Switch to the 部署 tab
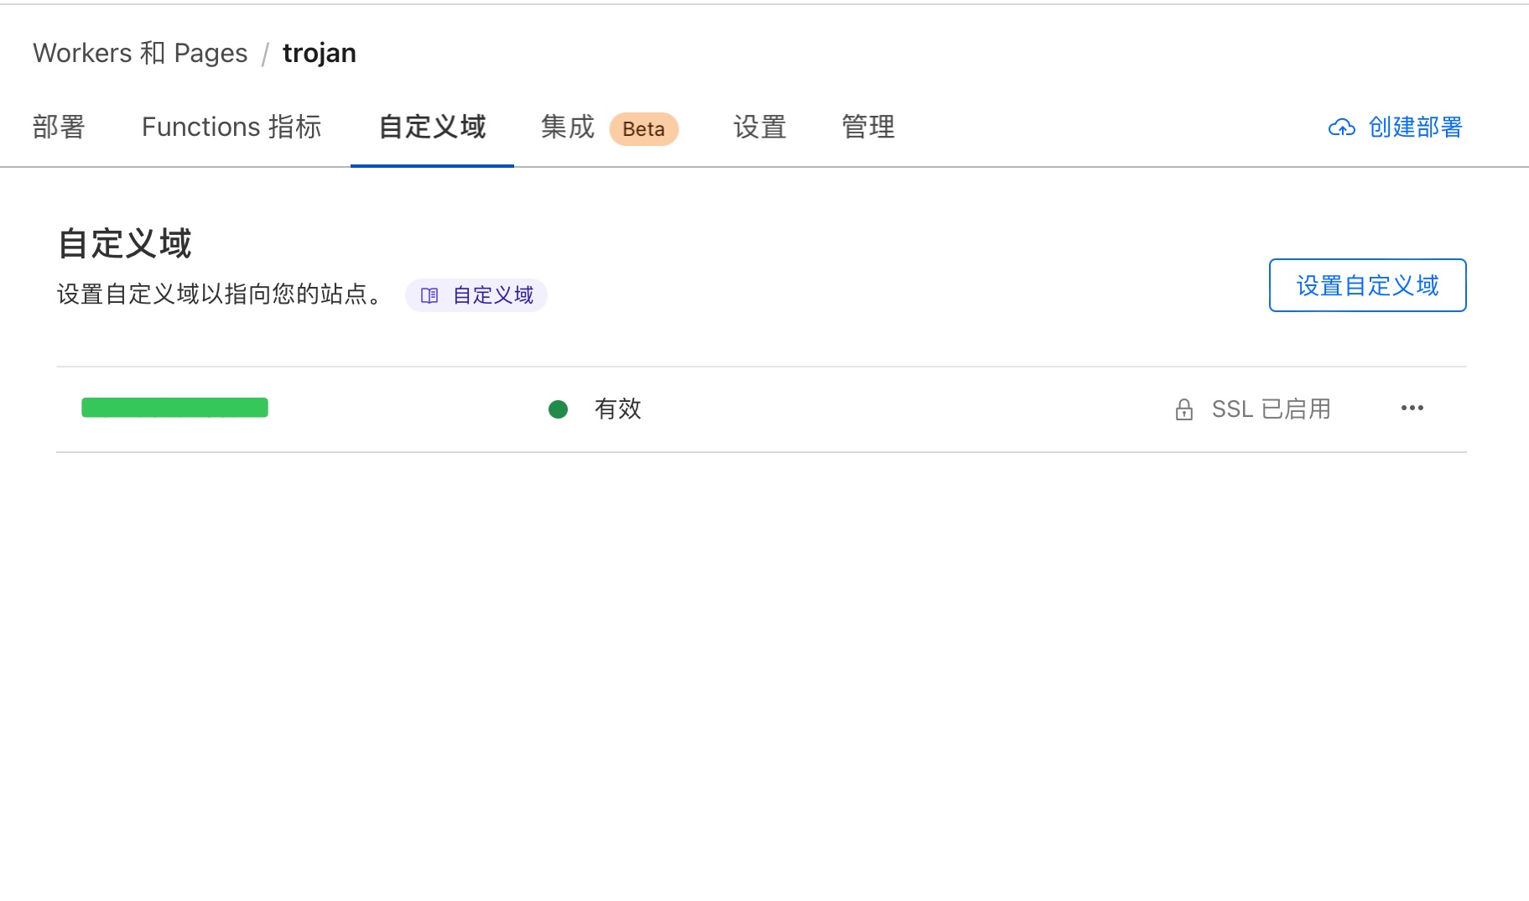Viewport: 1529px width, 901px height. (x=59, y=128)
